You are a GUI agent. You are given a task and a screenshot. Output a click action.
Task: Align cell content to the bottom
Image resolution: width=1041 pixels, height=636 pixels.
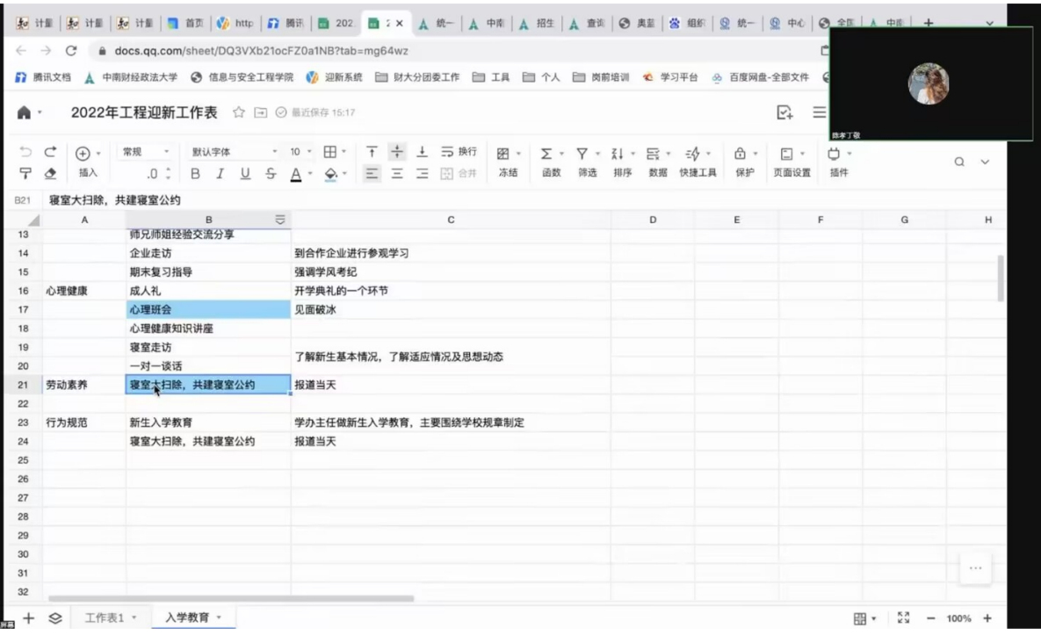tap(422, 152)
